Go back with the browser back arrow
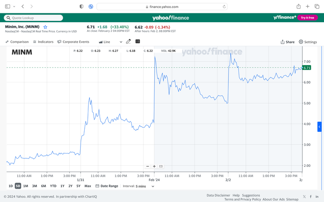This screenshot has height=202, width=324. 23,6
